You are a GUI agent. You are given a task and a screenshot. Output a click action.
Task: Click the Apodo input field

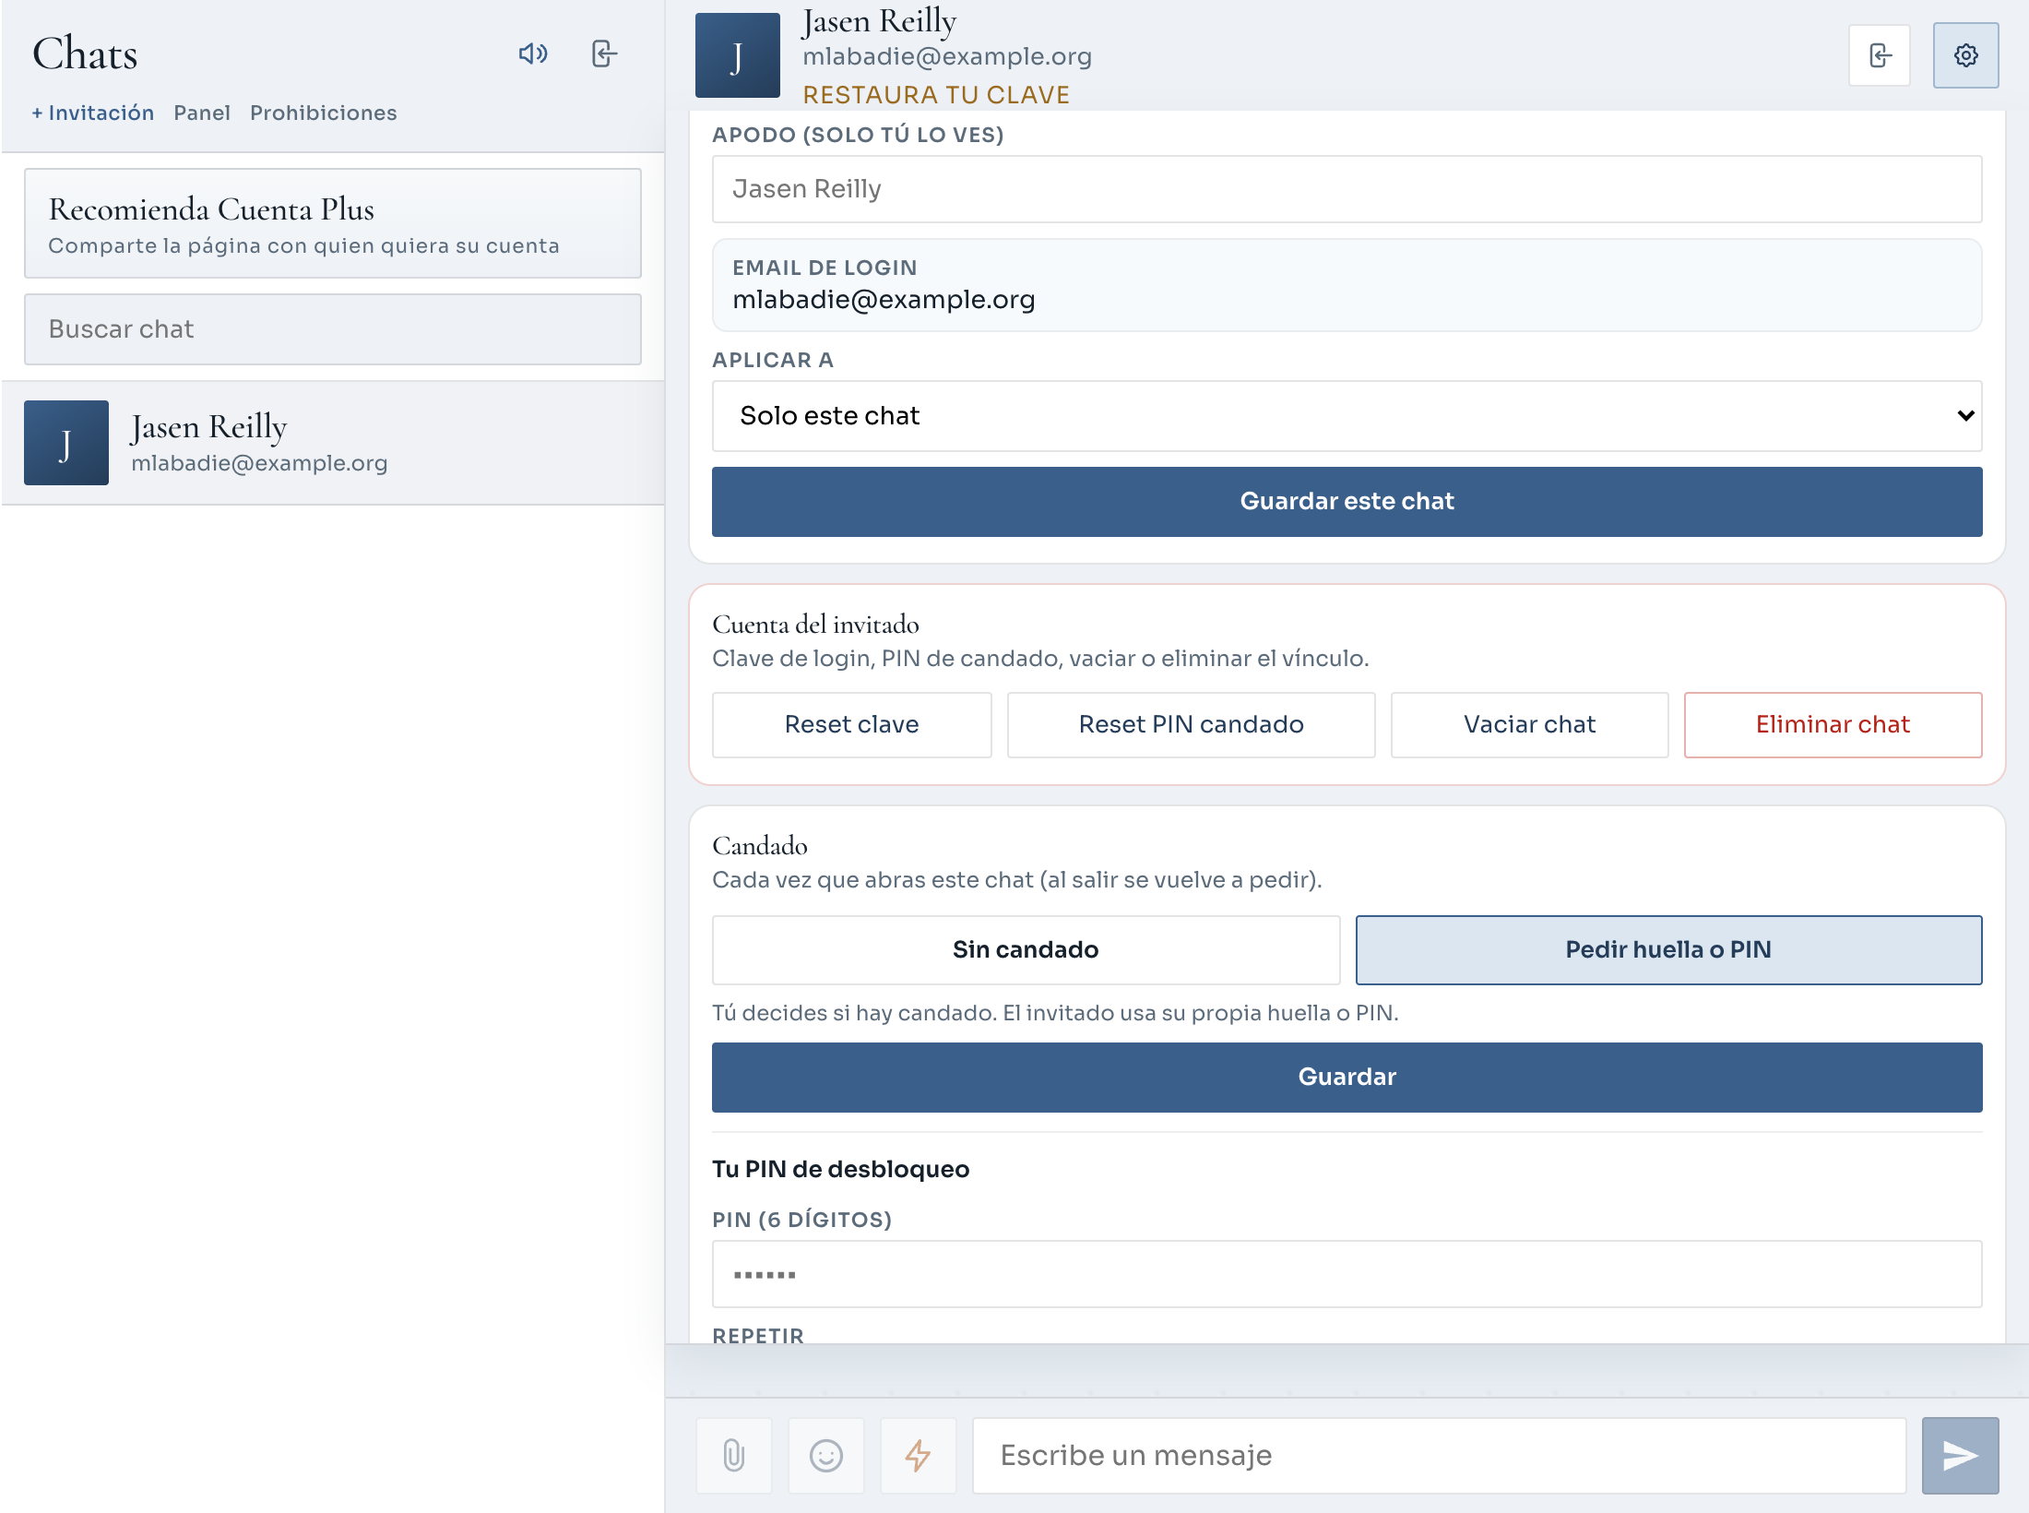pos(1347,189)
